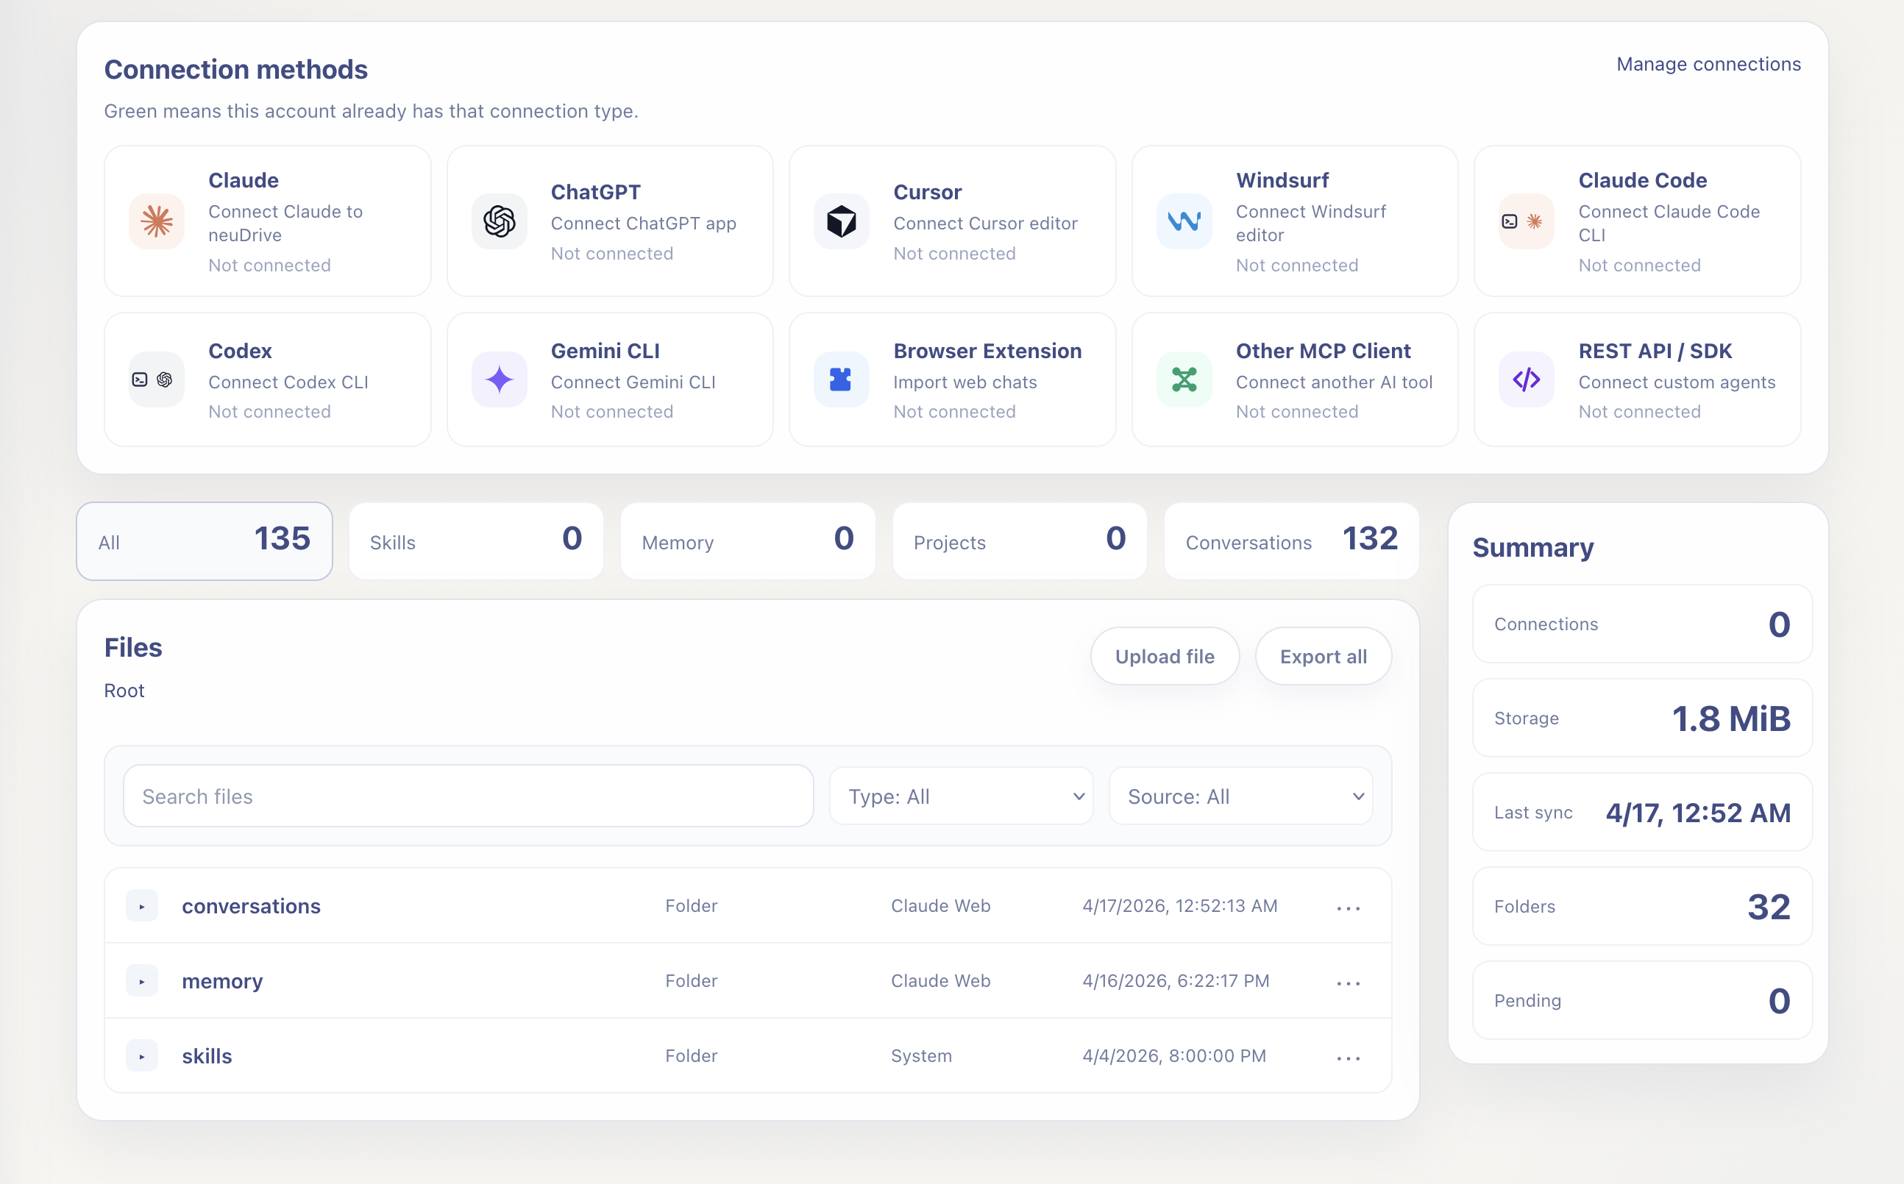Open more options for memory folder

pos(1349,982)
